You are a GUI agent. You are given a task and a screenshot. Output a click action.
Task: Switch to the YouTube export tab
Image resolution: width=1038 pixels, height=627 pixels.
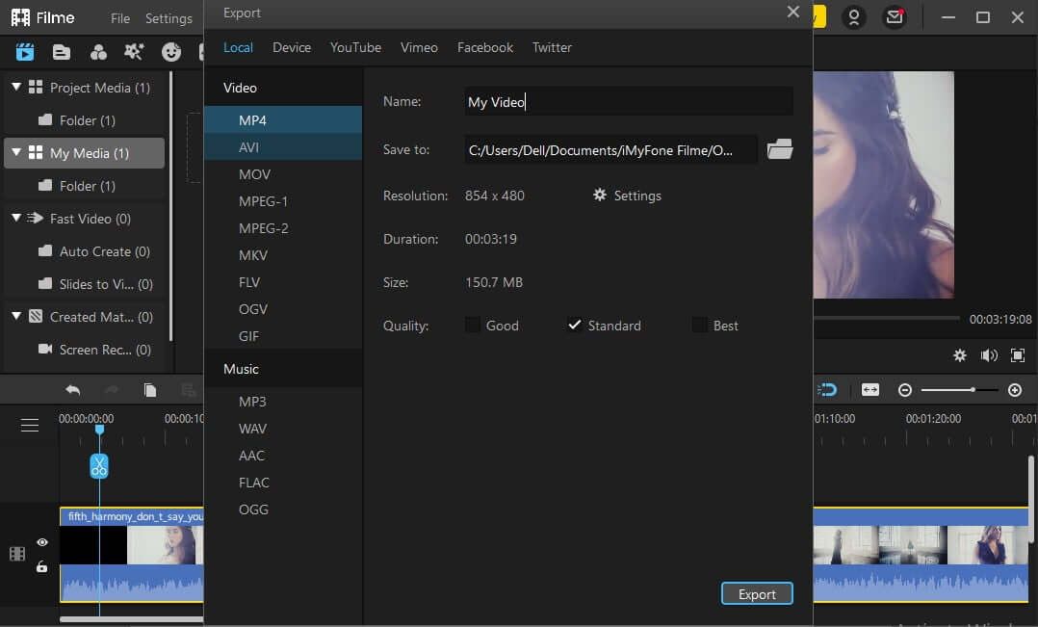(x=355, y=47)
